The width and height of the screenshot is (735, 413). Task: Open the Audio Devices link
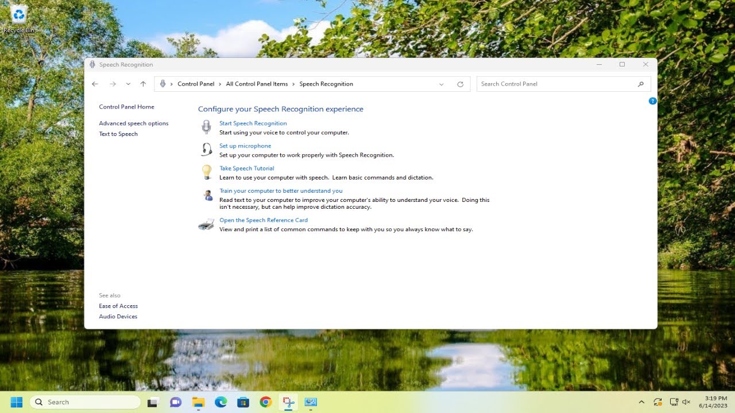(118, 317)
